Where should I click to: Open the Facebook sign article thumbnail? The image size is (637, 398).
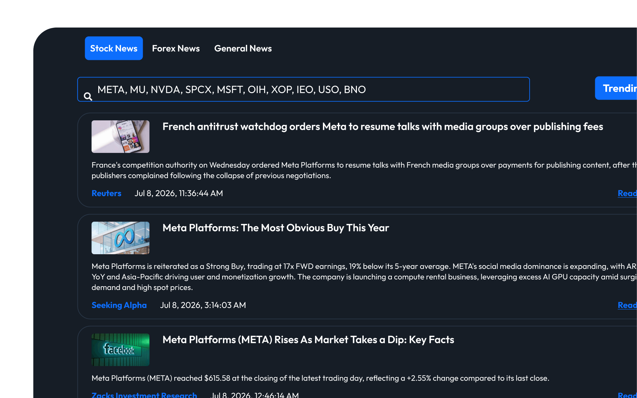[x=120, y=350]
